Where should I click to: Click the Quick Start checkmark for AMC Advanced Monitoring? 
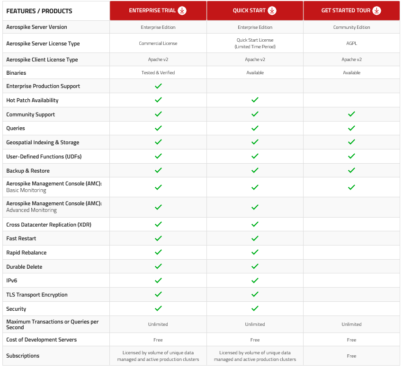coord(255,207)
